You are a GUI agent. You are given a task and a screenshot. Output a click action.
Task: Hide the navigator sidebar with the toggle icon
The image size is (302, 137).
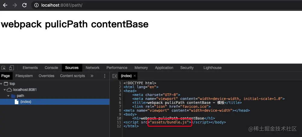tap(115, 76)
